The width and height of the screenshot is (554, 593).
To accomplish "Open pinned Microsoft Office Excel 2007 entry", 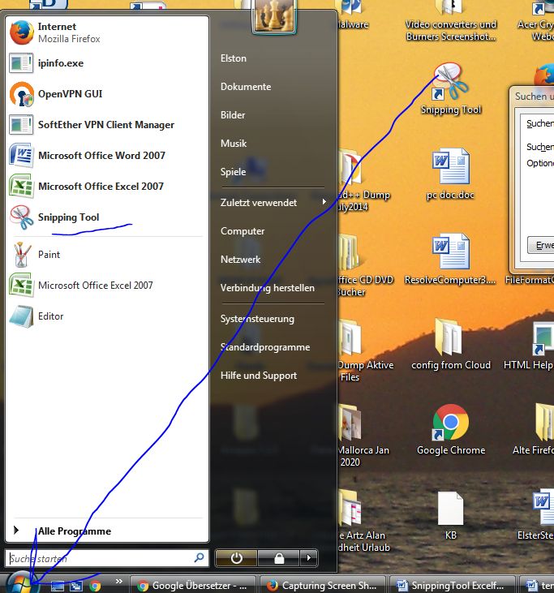I will pyautogui.click(x=107, y=187).
